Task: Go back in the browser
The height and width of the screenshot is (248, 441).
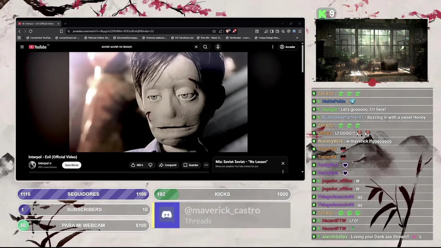Action: point(19,31)
